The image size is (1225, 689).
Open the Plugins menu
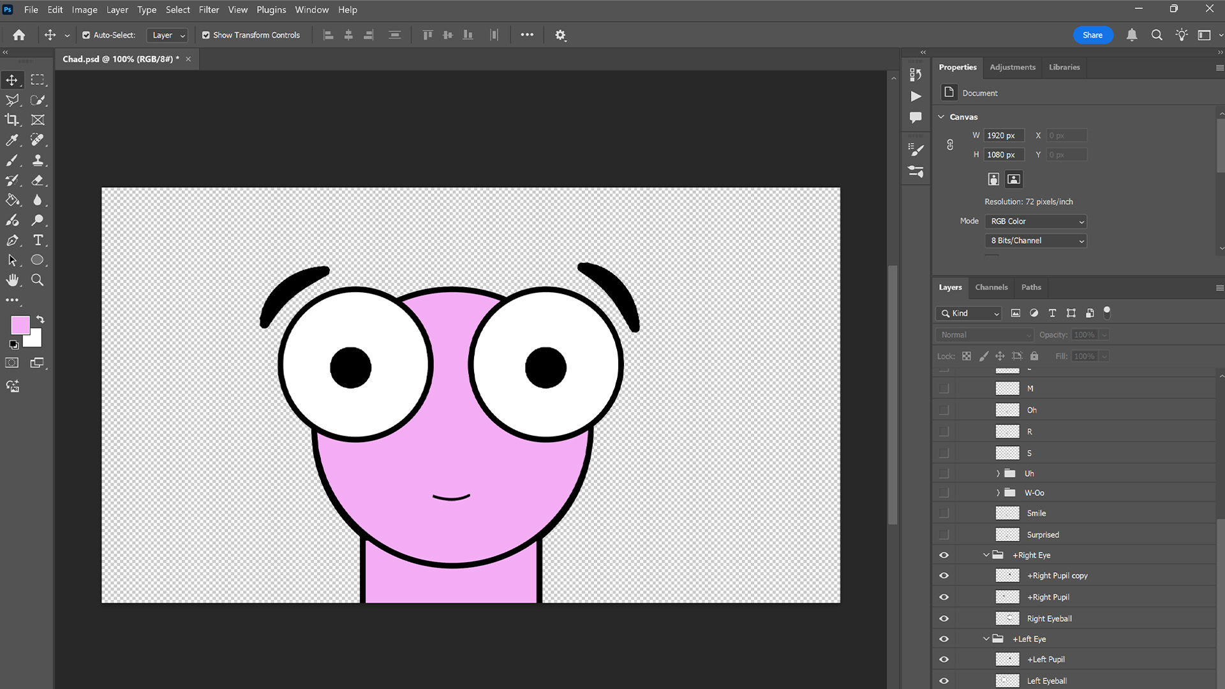coord(271,10)
